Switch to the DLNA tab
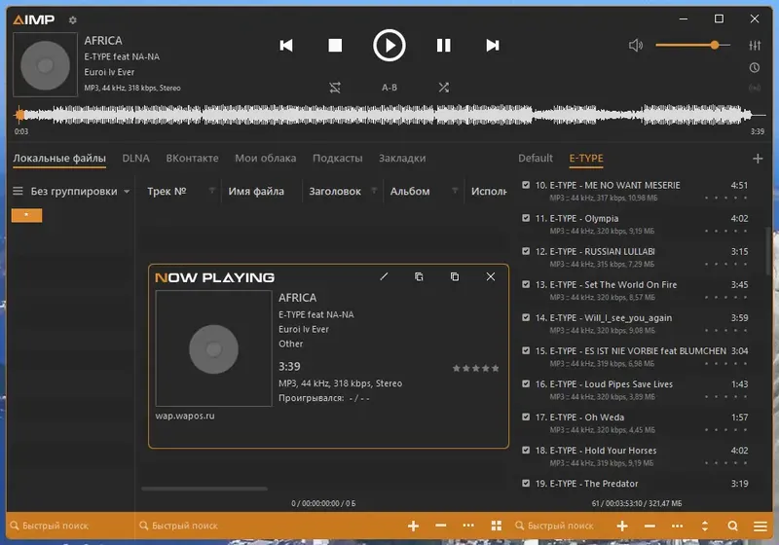This screenshot has height=545, width=779. click(x=136, y=159)
